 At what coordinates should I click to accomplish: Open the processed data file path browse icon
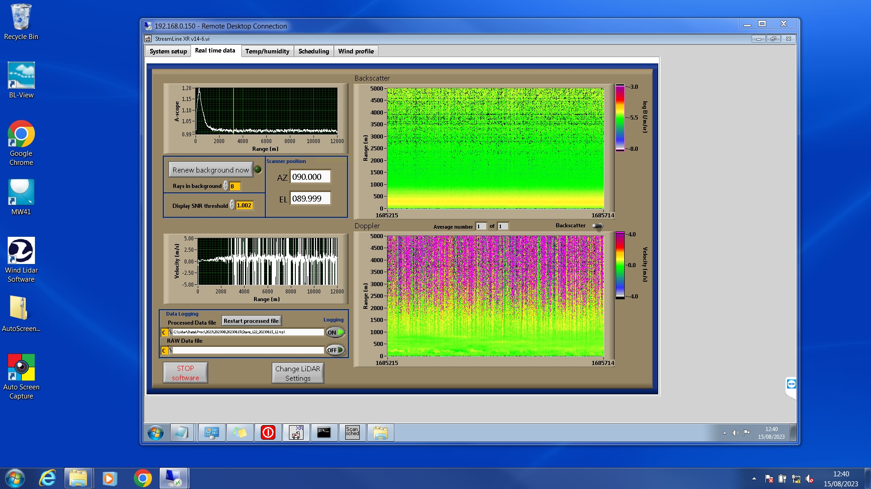171,332
